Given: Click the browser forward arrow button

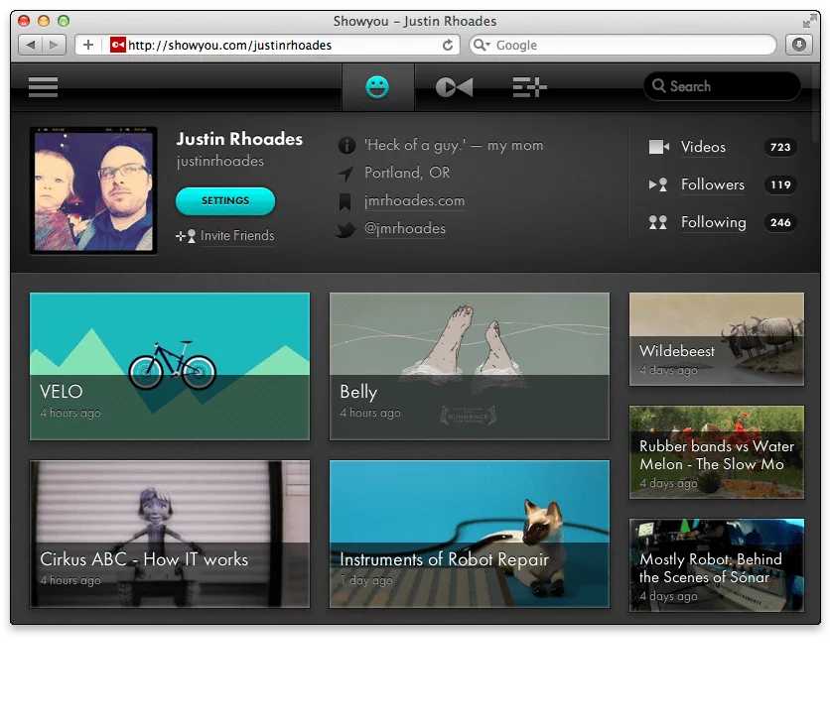Looking at the screenshot, I should click(54, 45).
